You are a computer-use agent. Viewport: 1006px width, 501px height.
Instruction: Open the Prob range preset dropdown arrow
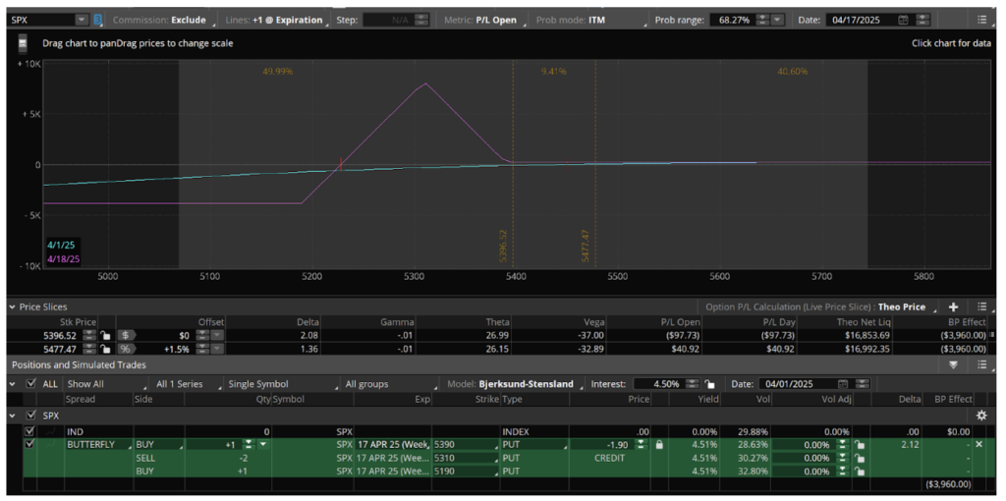[x=777, y=20]
